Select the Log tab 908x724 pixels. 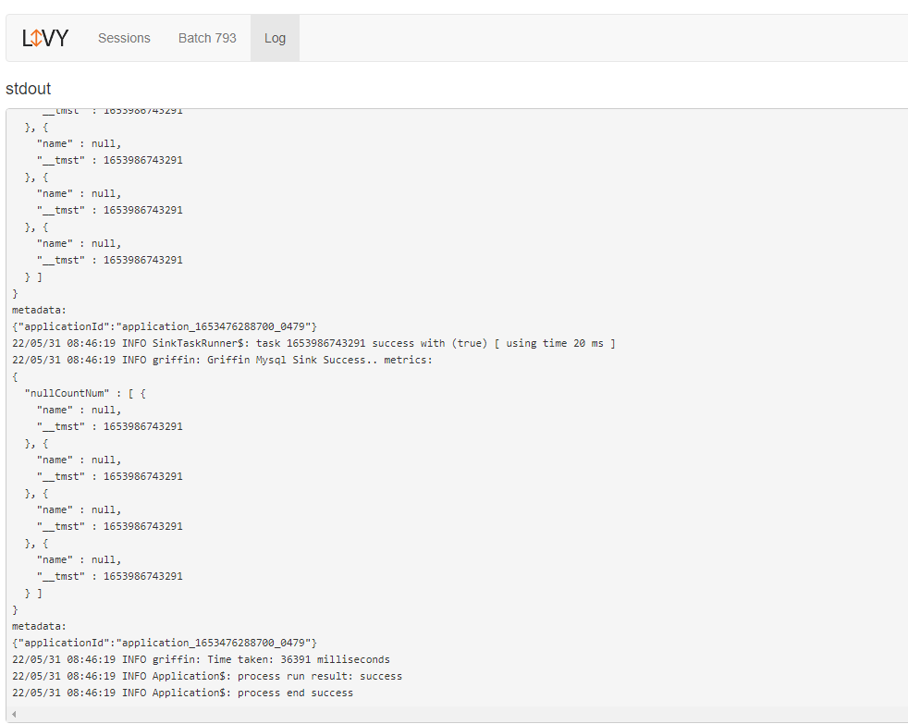point(275,38)
